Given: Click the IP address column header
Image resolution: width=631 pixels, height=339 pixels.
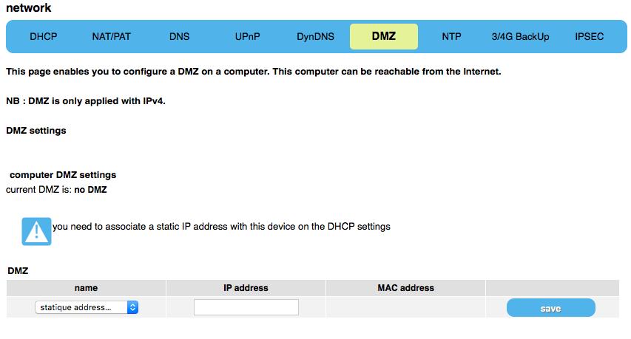Looking at the screenshot, I should [246, 288].
